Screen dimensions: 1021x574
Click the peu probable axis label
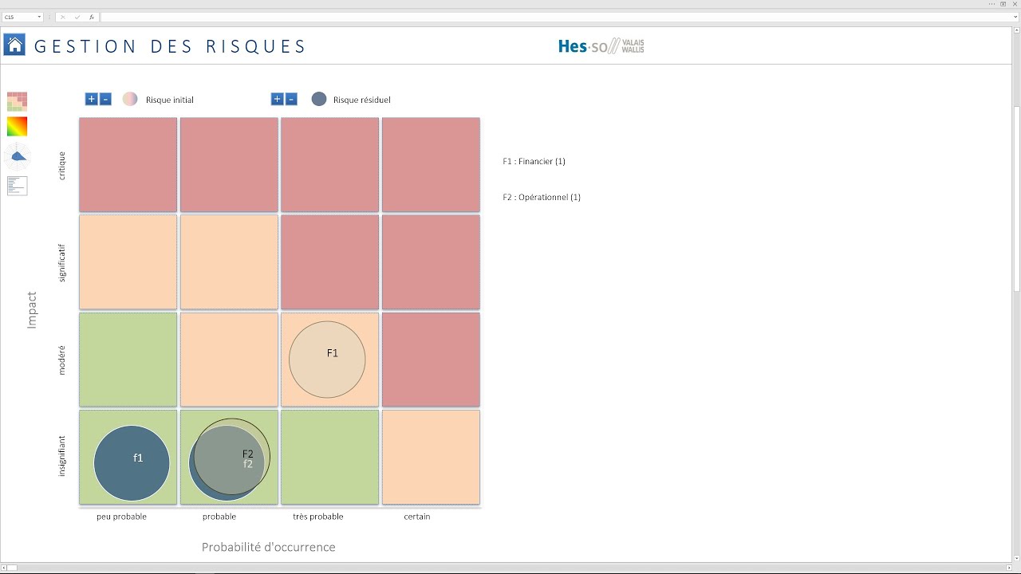point(121,517)
